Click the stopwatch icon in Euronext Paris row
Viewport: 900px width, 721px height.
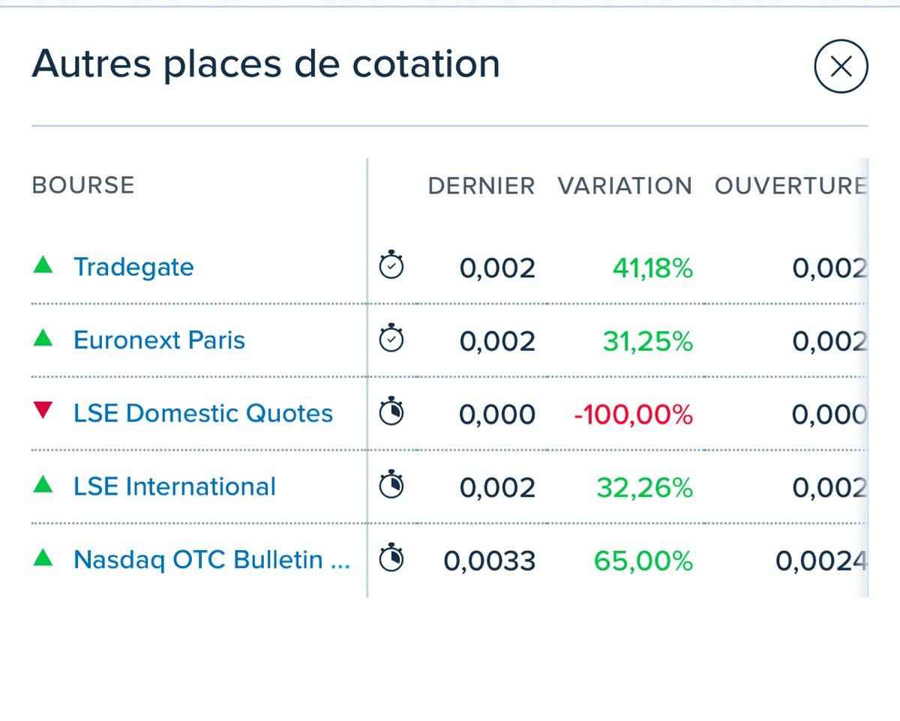tap(391, 339)
